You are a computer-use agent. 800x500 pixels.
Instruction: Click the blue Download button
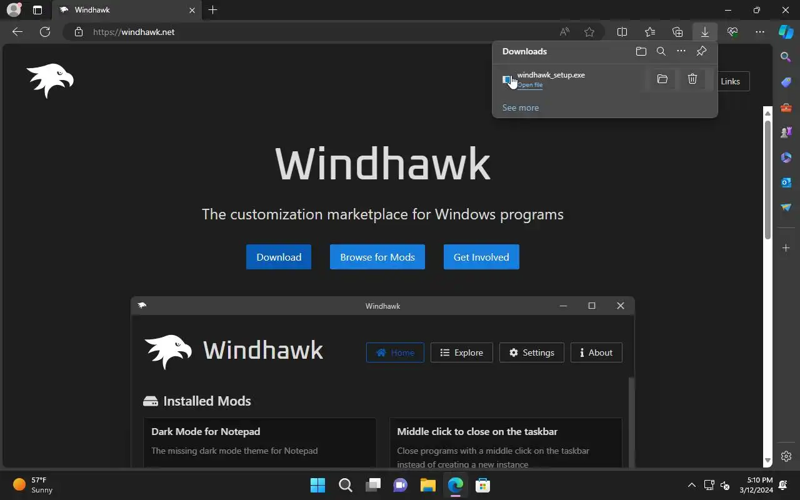(279, 257)
